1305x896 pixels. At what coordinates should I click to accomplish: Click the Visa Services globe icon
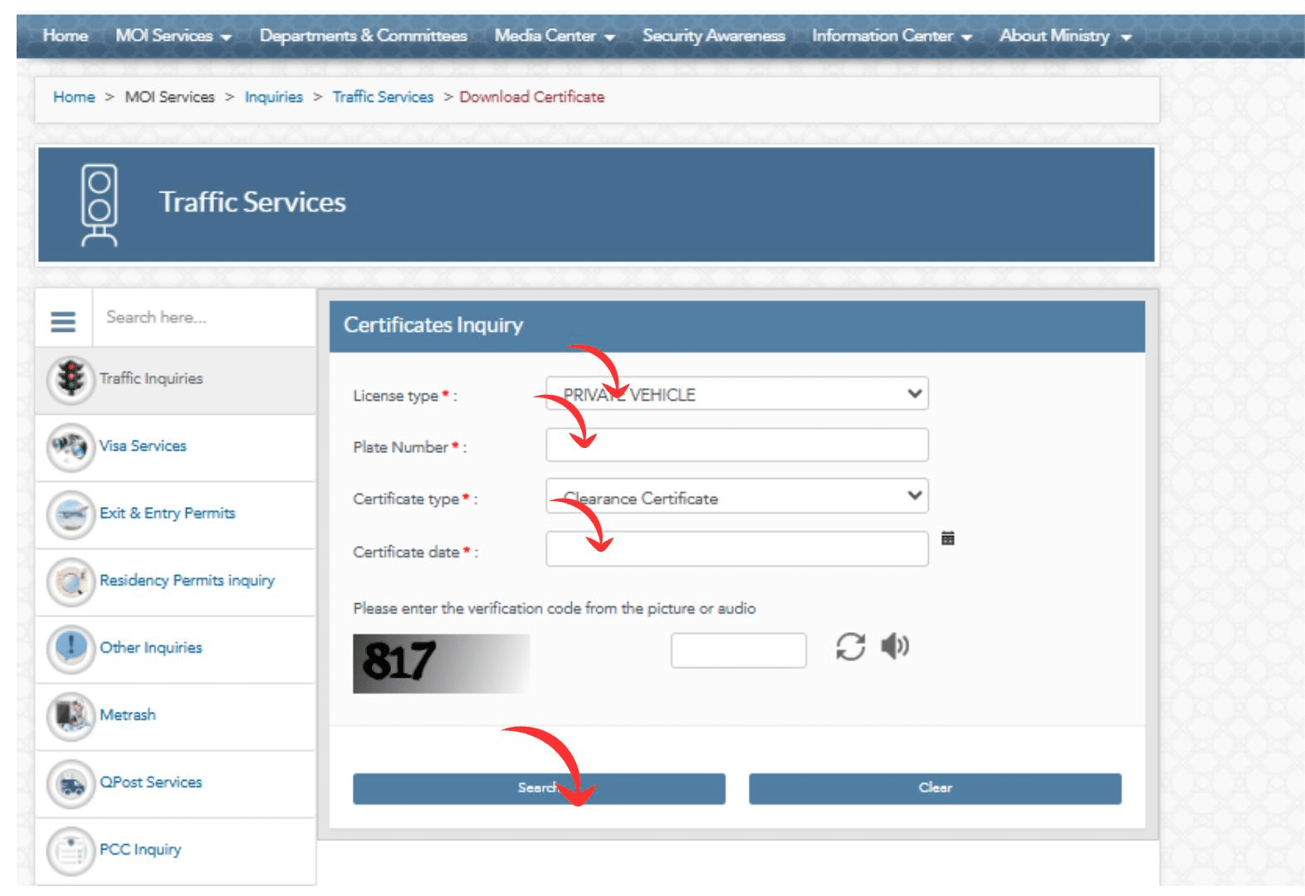[x=71, y=447]
